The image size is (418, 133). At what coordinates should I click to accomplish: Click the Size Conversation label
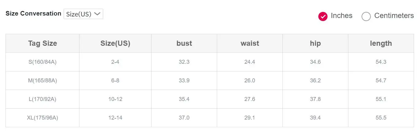pos(33,13)
